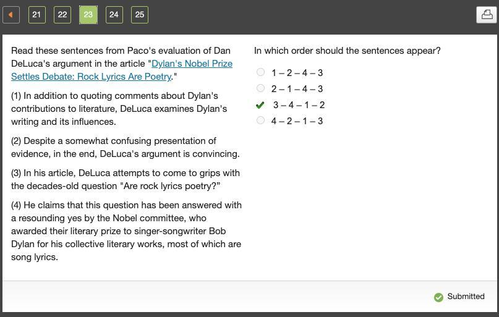Click sentence (3) about rock lyrics poetry
499x317 pixels.
(125, 179)
